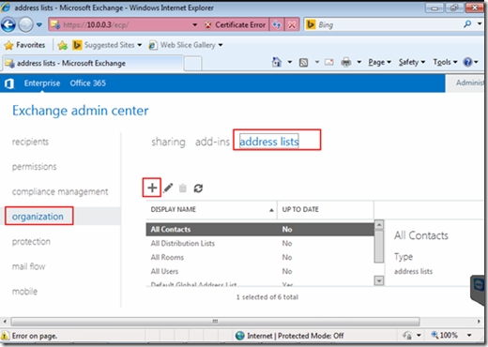Open the Page menu
The image size is (488, 347).
[x=379, y=62]
